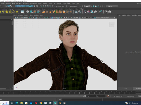Click the auto keyframe orange icon by range fields
141x105 pixels.
click(108, 96)
